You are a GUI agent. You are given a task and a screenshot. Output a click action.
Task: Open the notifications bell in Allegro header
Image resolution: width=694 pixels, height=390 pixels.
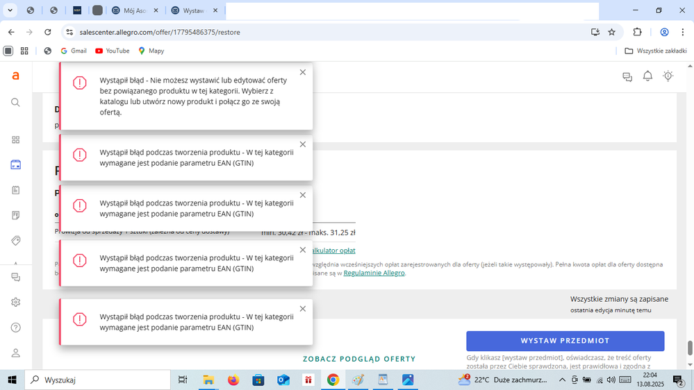pos(647,76)
